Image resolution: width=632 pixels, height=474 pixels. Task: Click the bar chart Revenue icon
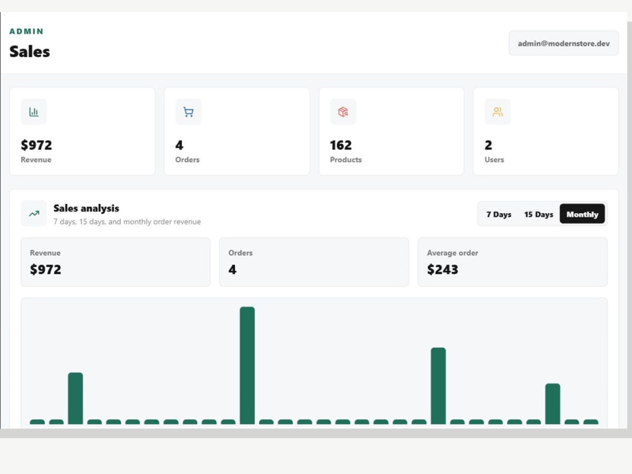pyautogui.click(x=34, y=112)
